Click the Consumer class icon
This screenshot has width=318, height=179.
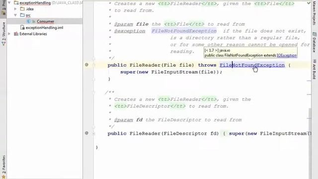(29, 21)
